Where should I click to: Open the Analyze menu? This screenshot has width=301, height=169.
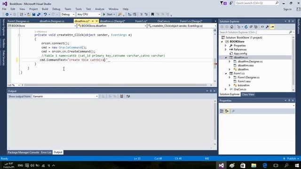pos(100,9)
